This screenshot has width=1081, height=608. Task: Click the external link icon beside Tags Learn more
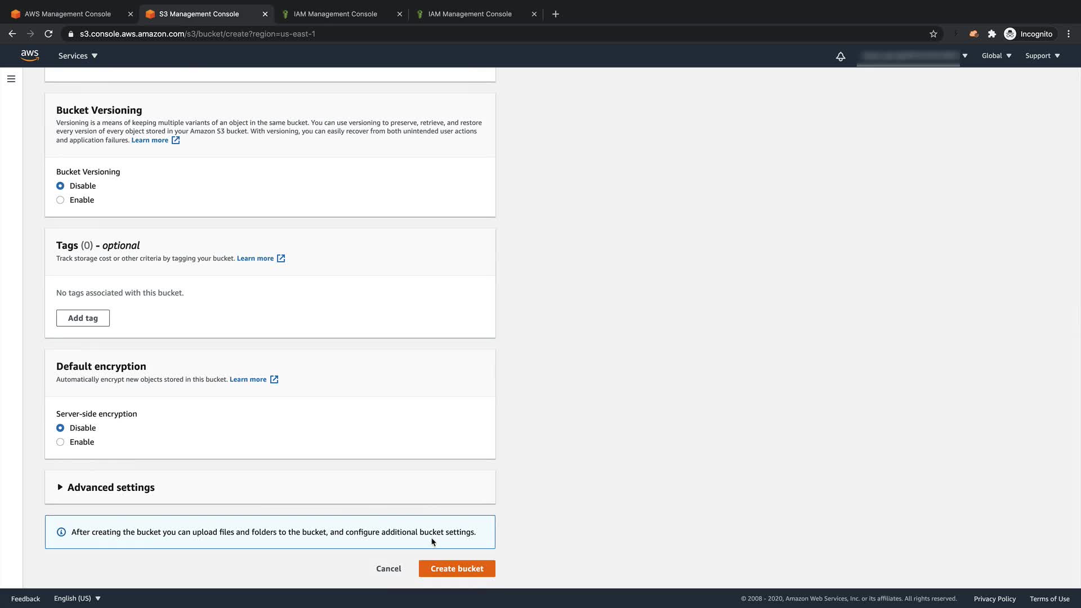(280, 258)
